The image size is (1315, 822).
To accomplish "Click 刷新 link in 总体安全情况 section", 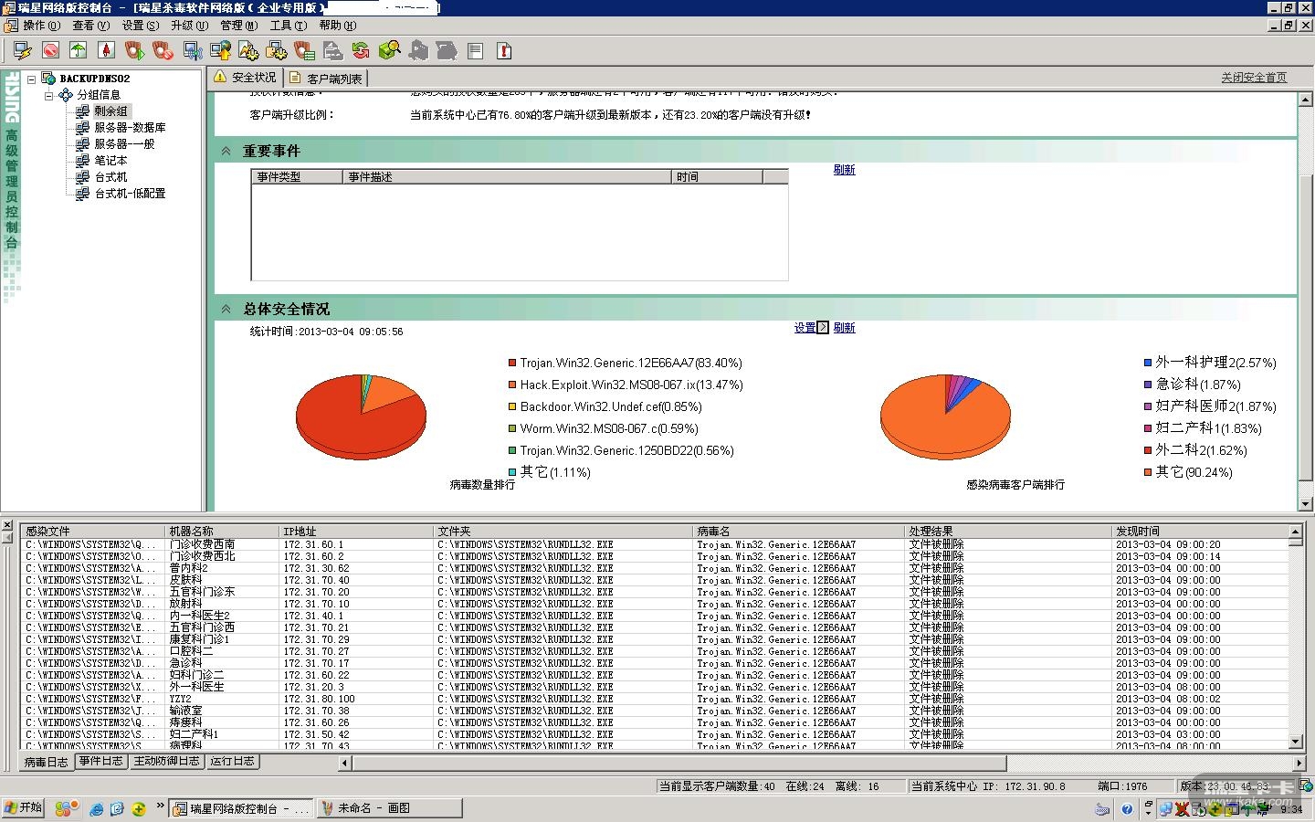I will coord(844,328).
